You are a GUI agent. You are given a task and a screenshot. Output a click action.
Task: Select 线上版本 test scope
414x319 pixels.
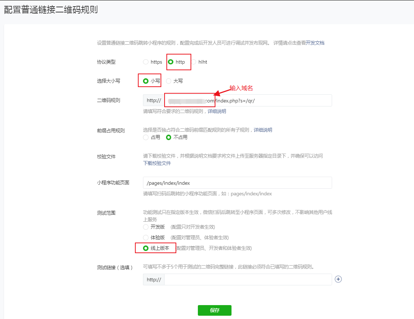click(x=146, y=248)
